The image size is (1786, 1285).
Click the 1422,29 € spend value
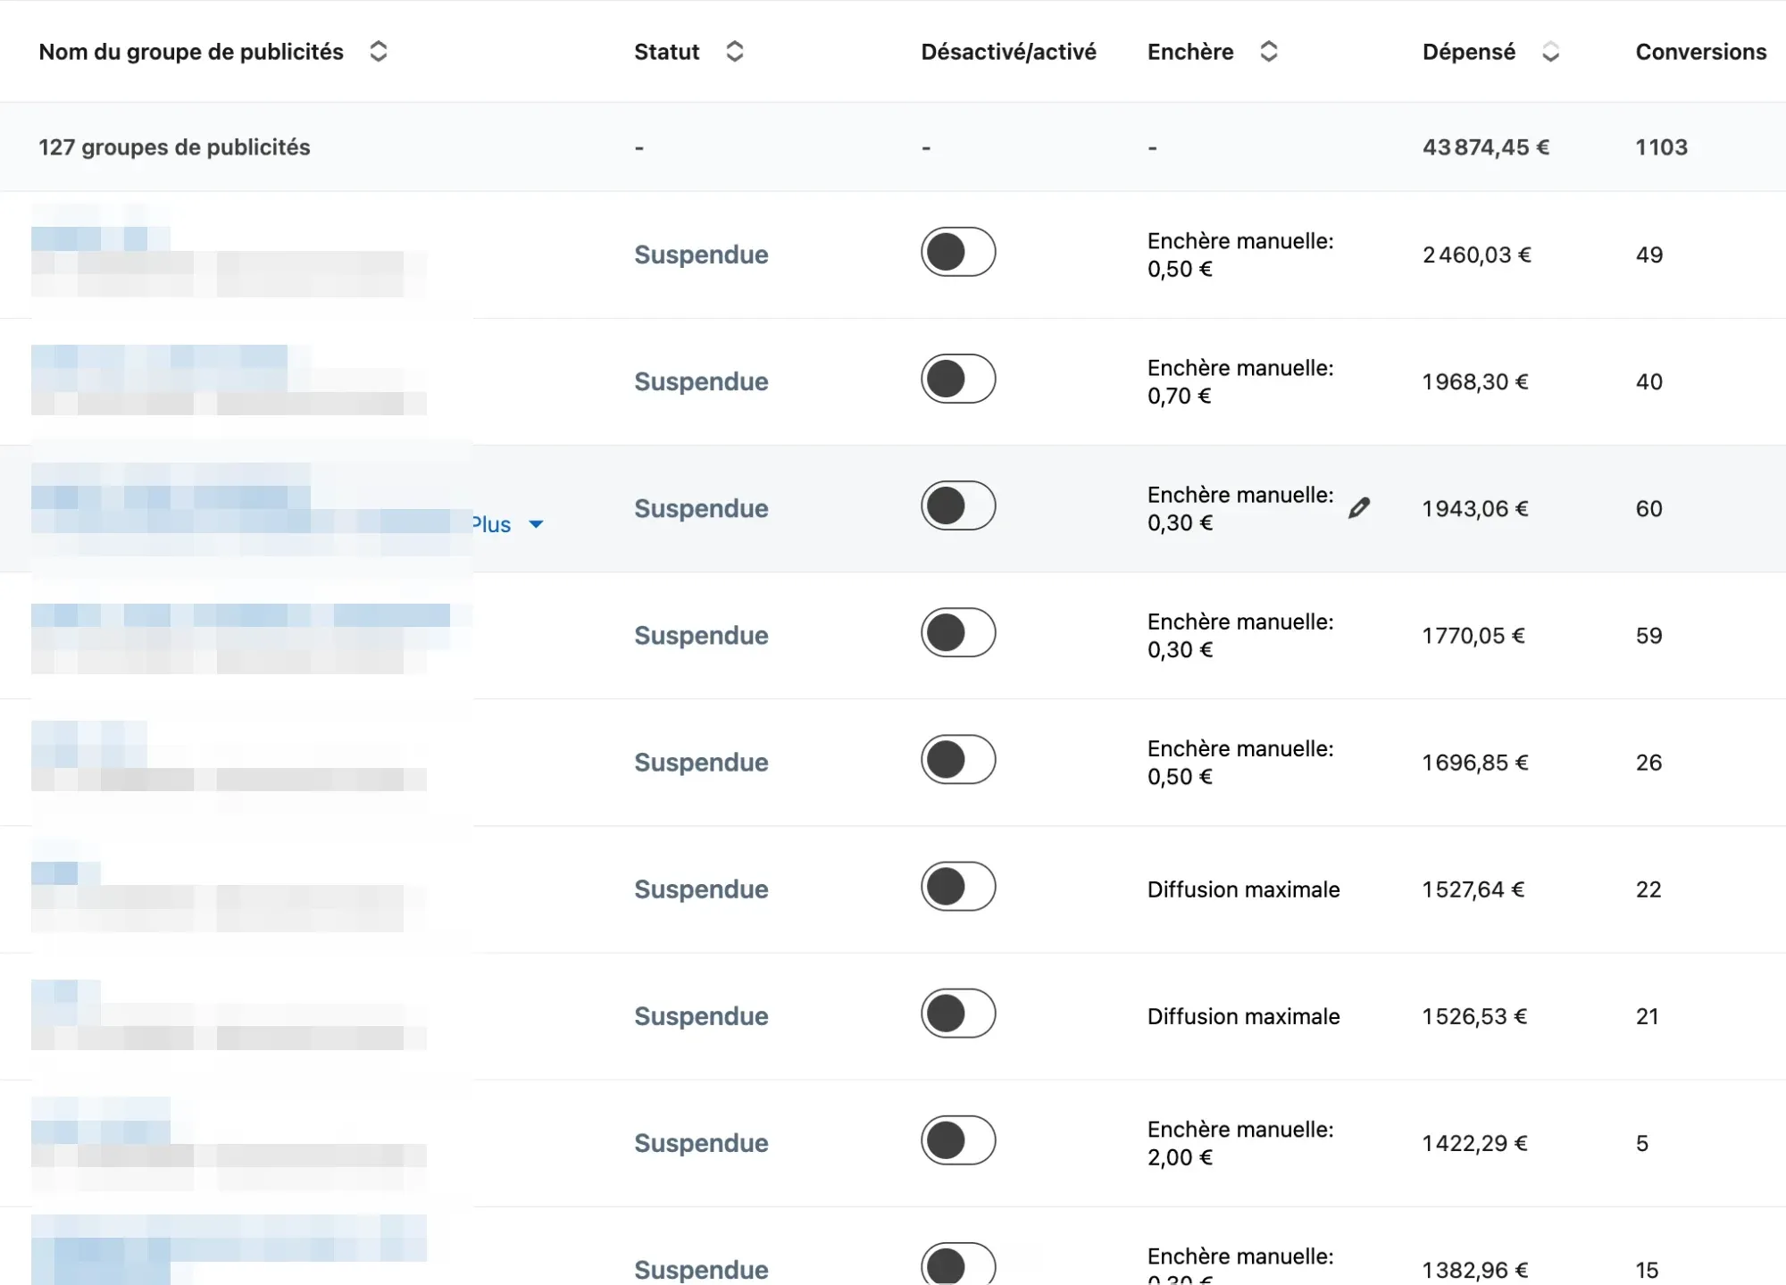[x=1475, y=1143]
